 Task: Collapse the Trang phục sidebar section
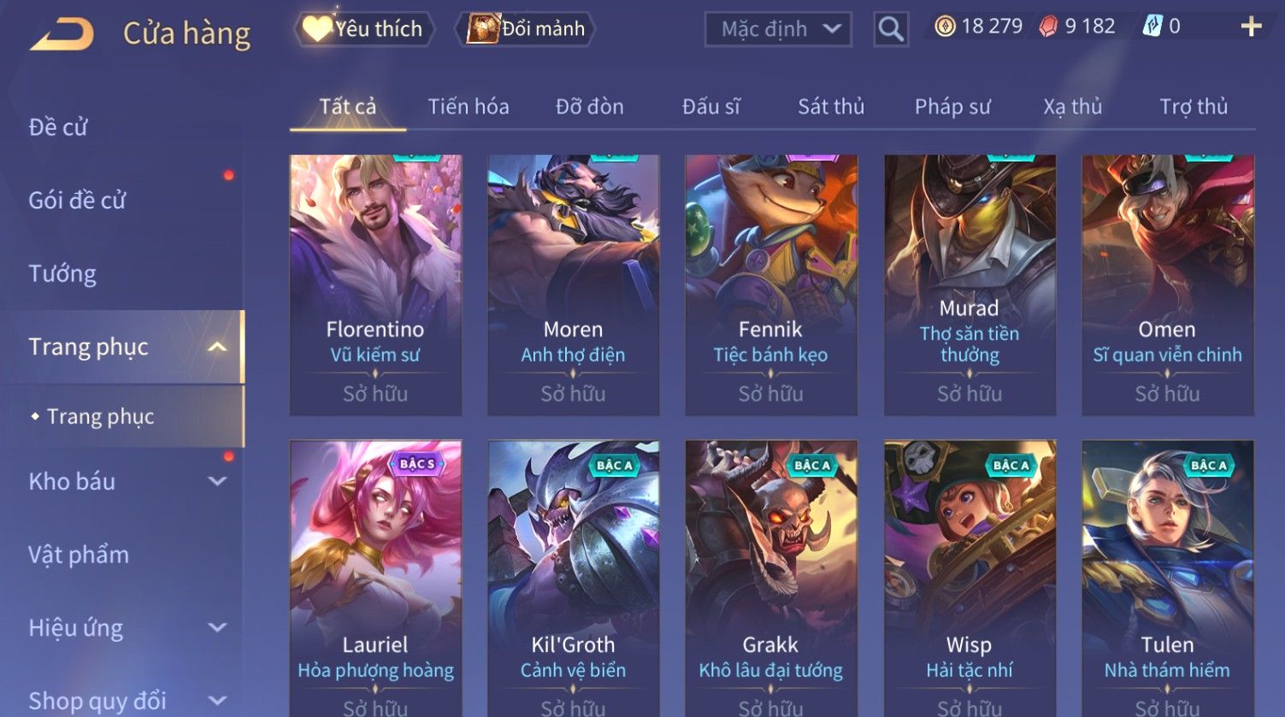coord(217,347)
